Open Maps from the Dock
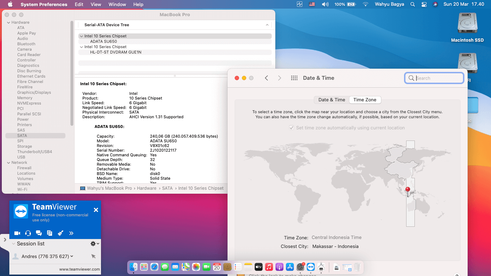This screenshot has height=276, width=491. pos(186,267)
